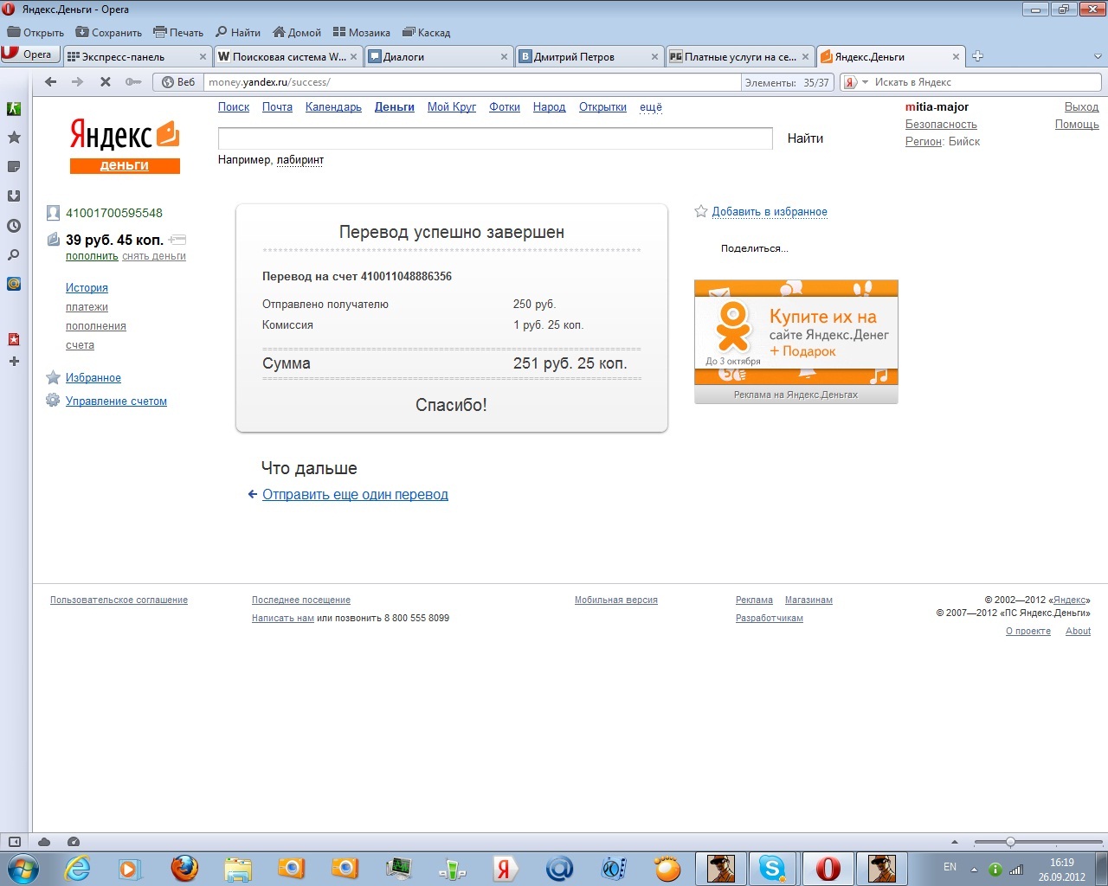This screenshot has height=886, width=1108.
Task: Open the Мой Круг link in the top navigation
Action: 452,107
